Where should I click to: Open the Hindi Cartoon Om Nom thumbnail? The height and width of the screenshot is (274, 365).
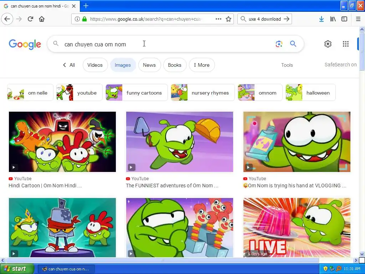coord(62,142)
